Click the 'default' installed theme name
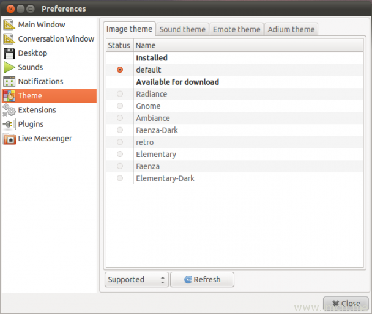This screenshot has width=372, height=314. (149, 70)
